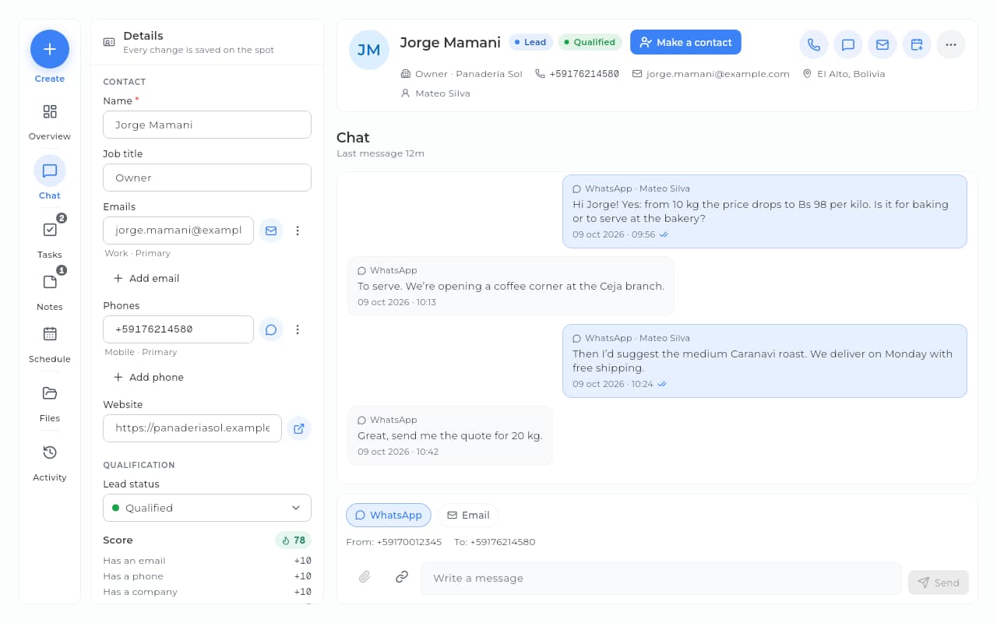
Task: Open Files in the sidebar
Action: [50, 403]
